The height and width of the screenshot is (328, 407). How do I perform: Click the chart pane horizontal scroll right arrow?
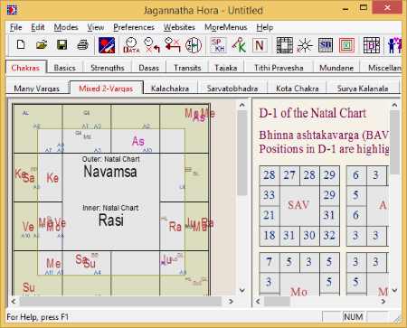pos(231,301)
